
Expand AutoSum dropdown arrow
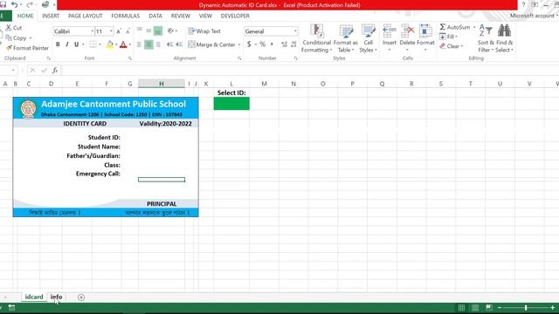tap(474, 27)
